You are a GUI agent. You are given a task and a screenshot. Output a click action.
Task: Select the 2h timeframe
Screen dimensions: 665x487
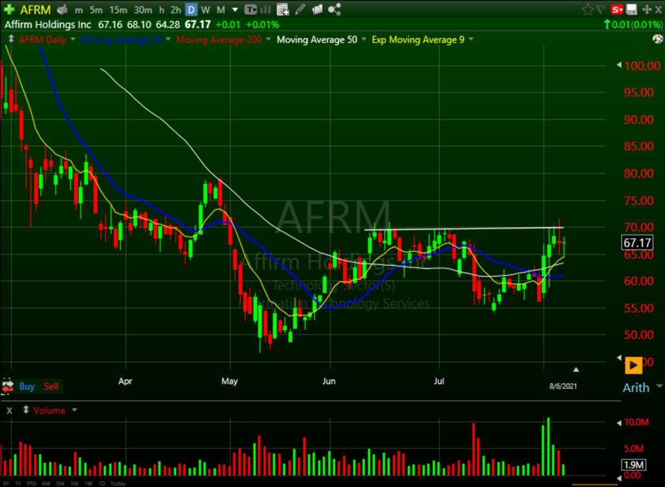click(x=175, y=10)
